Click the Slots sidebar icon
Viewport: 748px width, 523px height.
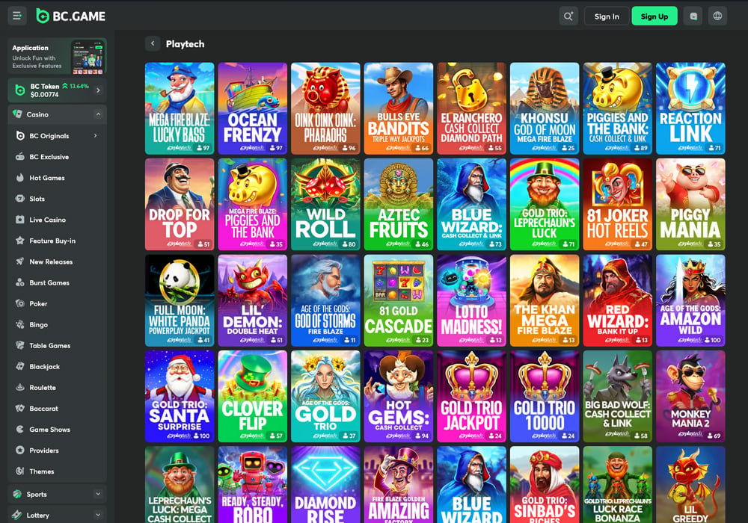tap(20, 199)
